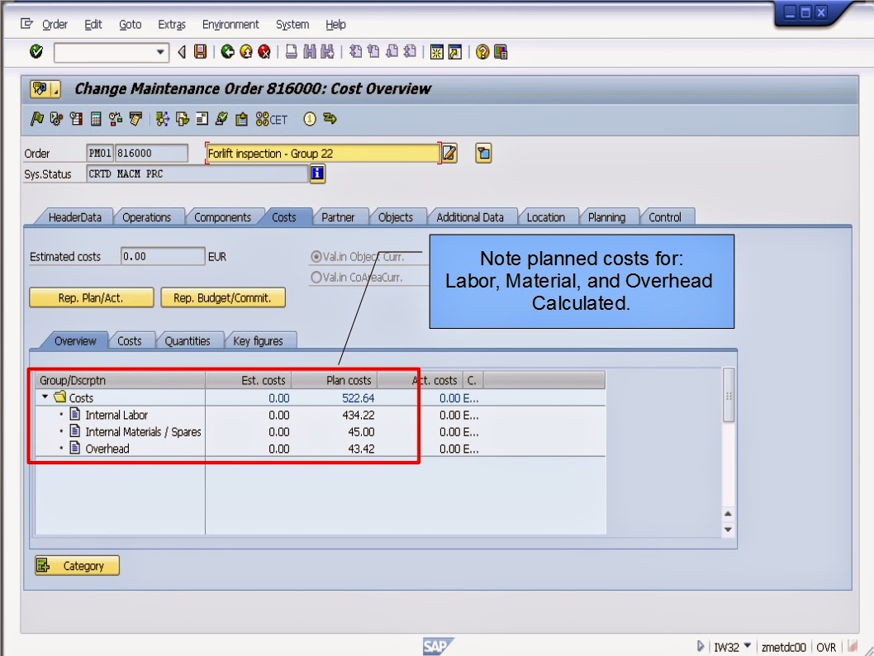Open the system status information icon
The width and height of the screenshot is (874, 656).
pyautogui.click(x=317, y=174)
